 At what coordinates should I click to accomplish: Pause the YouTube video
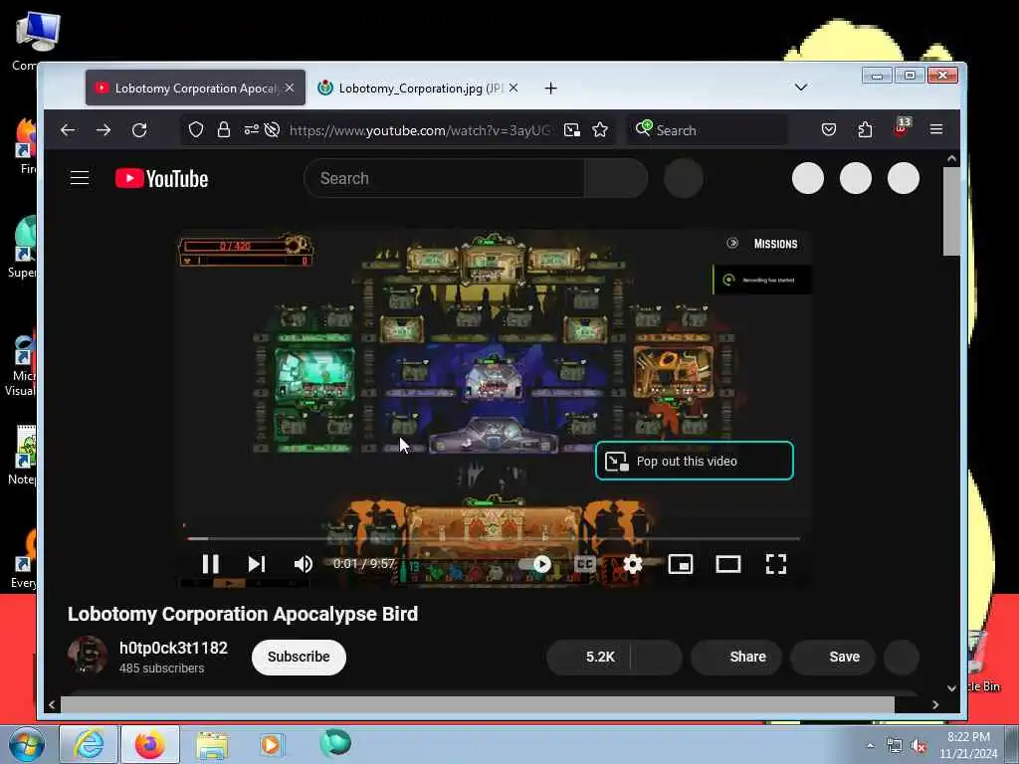tap(210, 564)
